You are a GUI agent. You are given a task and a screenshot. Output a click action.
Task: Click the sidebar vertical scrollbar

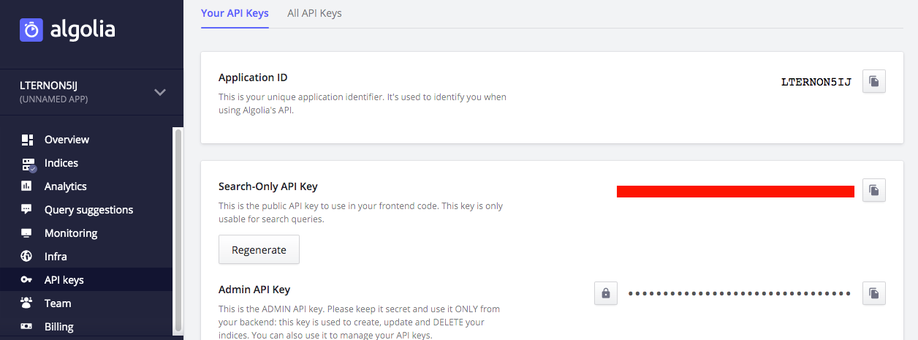click(177, 229)
